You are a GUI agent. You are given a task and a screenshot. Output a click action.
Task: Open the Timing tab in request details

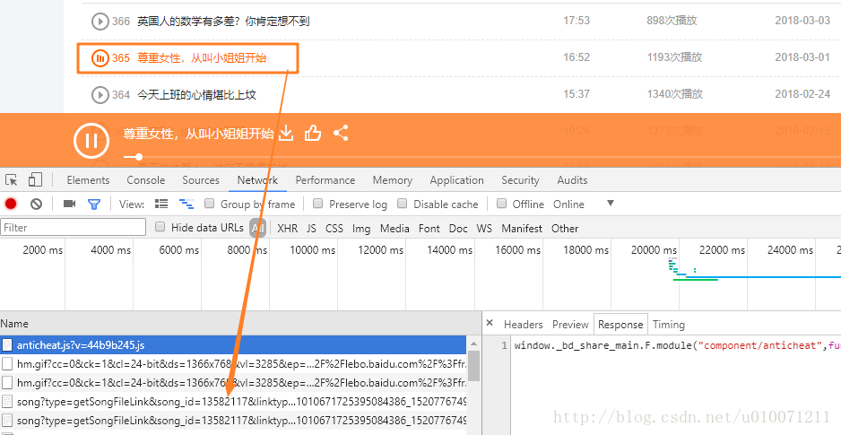coord(669,325)
